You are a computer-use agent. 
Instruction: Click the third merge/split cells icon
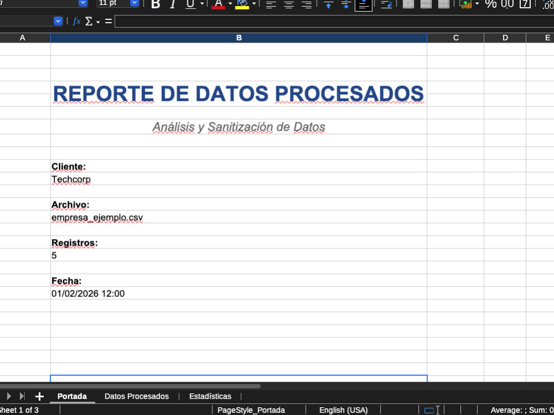point(443,4)
